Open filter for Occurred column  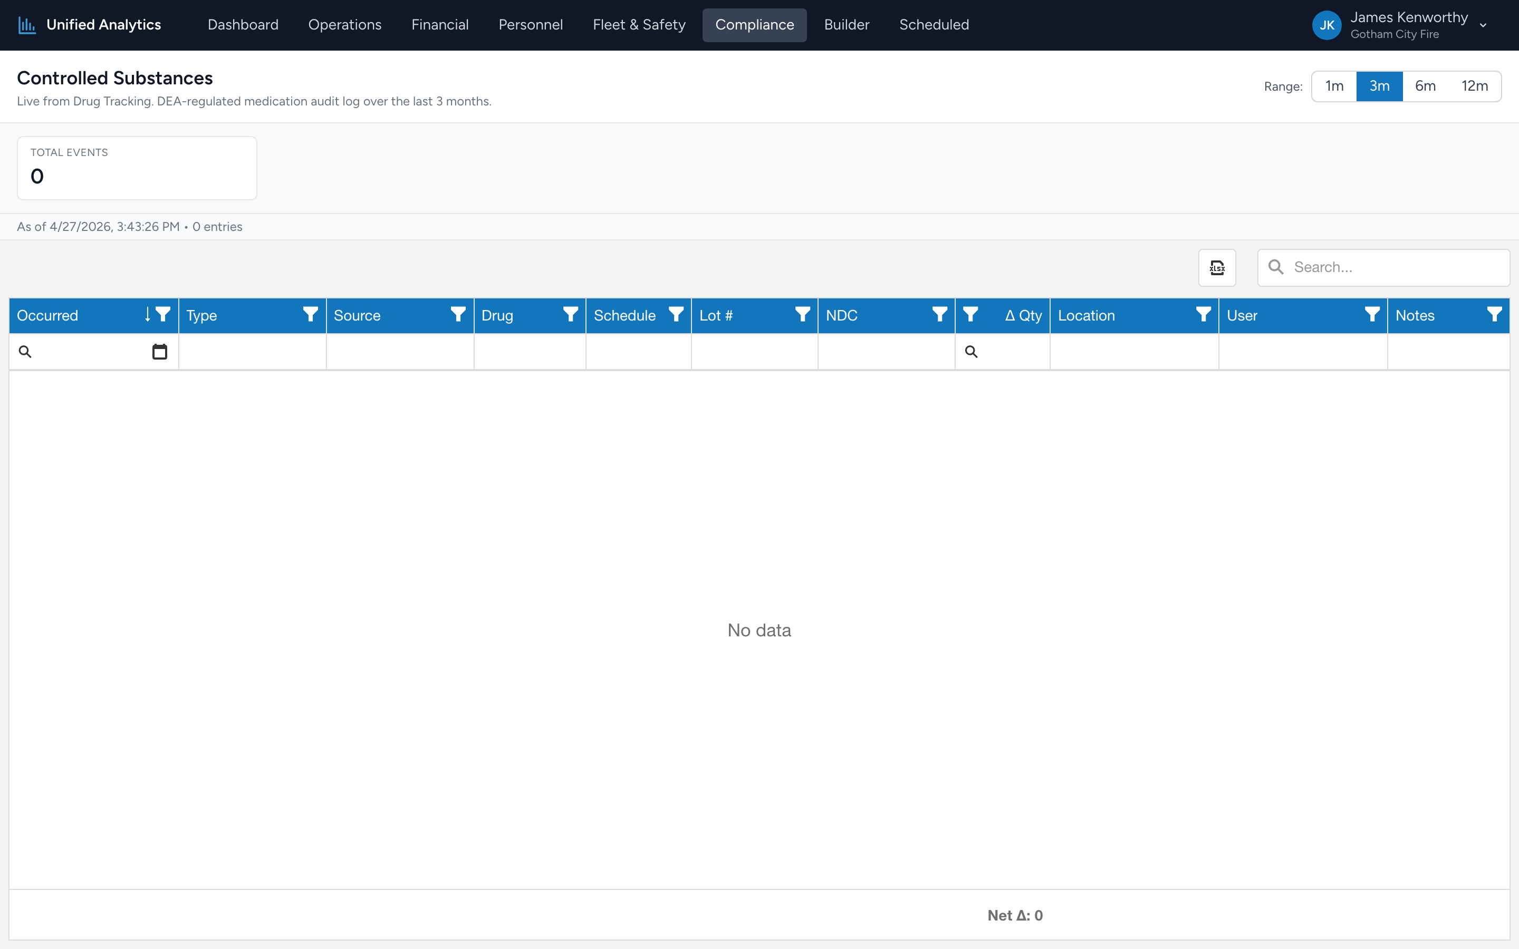[163, 314]
